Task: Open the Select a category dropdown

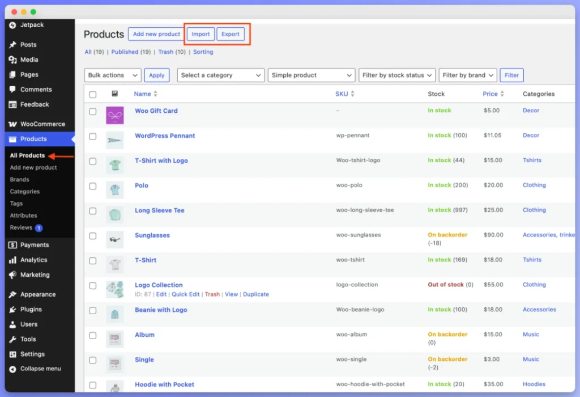Action: point(220,75)
